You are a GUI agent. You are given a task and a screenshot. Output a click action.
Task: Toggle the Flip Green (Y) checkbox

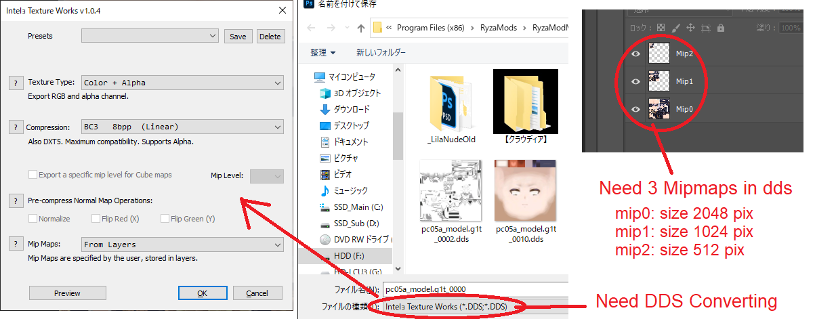[x=165, y=219]
